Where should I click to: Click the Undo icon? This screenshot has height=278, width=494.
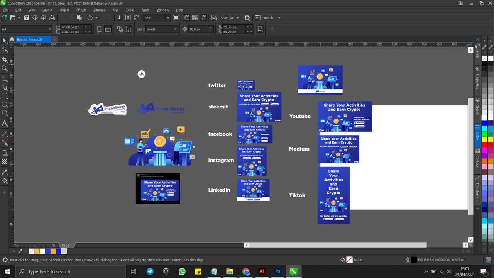coord(90,18)
